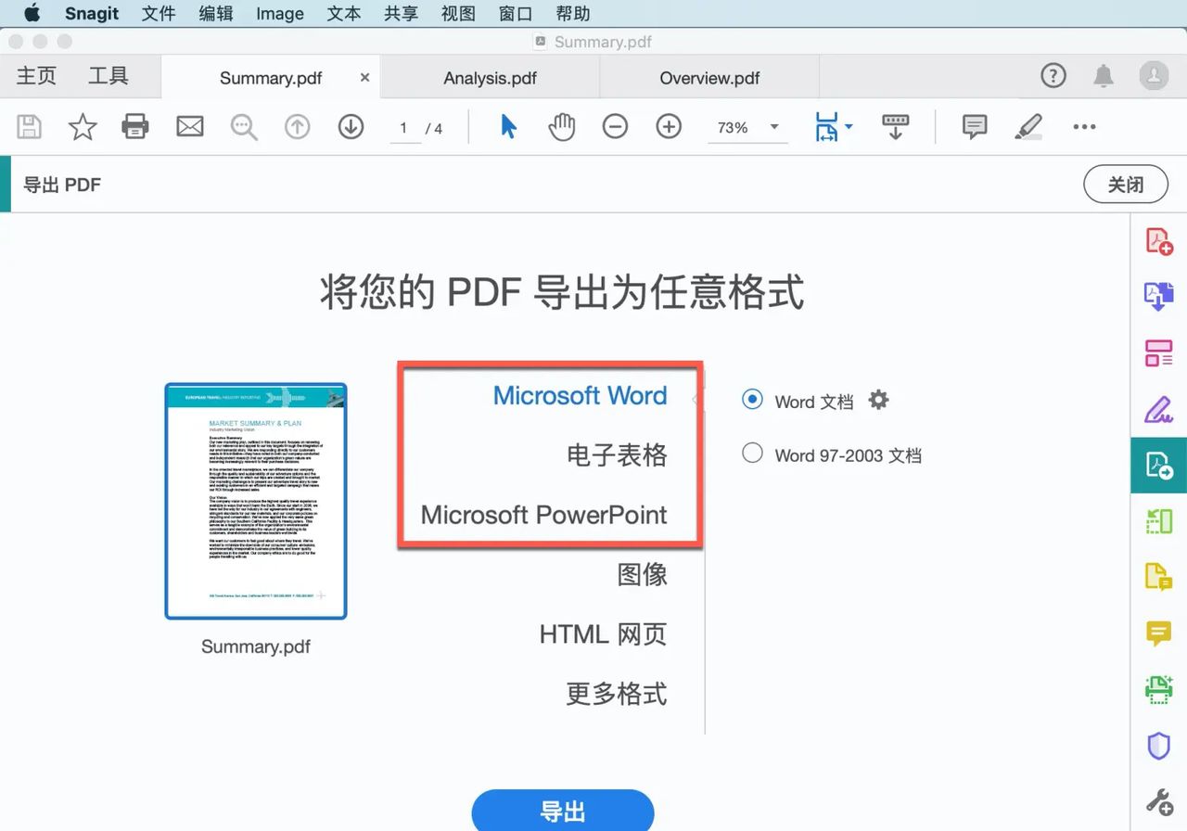Viewport: 1187px width, 831px height.
Task: Open the Apple menu
Action: (x=32, y=13)
